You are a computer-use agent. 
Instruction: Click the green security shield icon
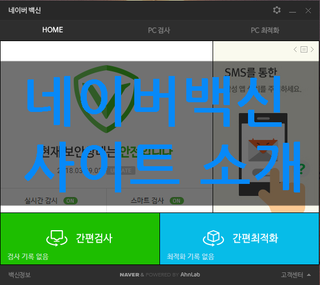click(106, 99)
